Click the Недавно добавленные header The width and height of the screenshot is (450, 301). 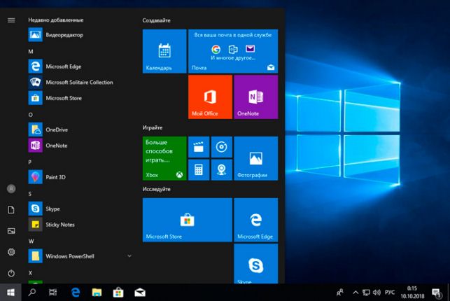(x=56, y=20)
